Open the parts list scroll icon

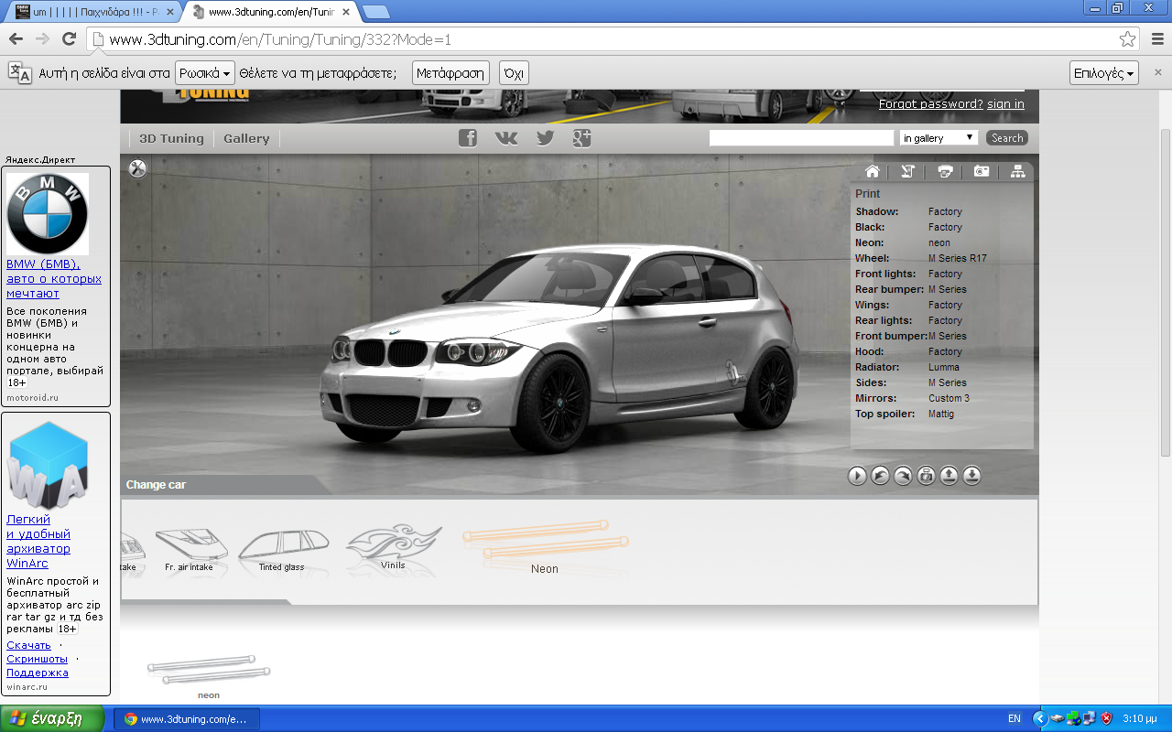tap(907, 172)
